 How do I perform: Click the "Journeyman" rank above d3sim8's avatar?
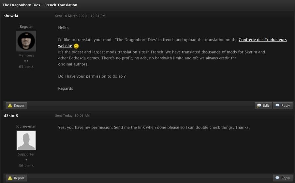tap(26, 126)
